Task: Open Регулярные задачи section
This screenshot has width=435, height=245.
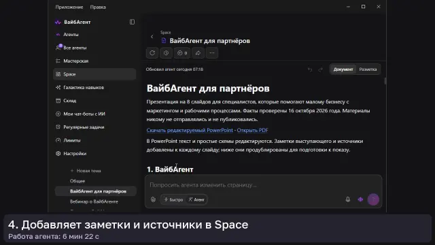Action: pos(94,127)
